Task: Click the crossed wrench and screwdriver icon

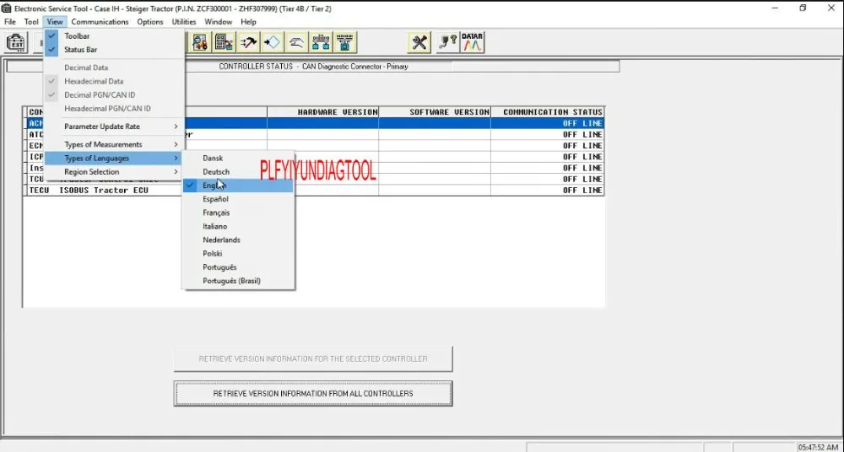Action: click(419, 42)
